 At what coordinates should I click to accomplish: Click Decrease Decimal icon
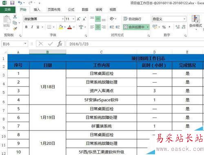point(184,27)
